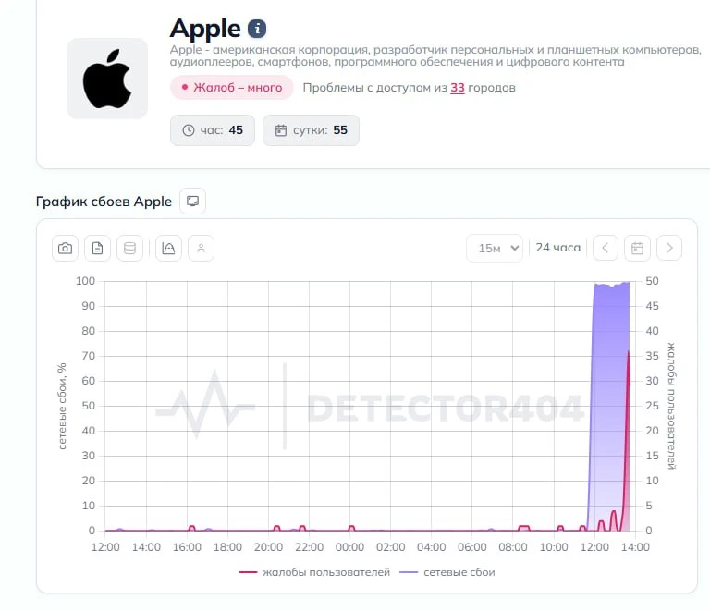Open the document report icon

coord(97,248)
